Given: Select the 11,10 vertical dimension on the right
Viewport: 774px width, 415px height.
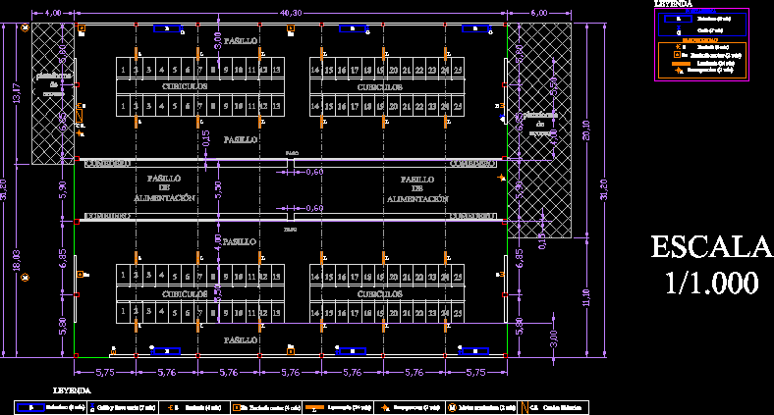Looking at the screenshot, I should 586,297.
